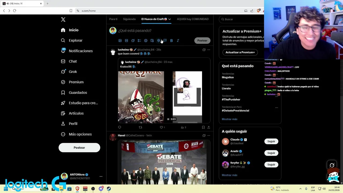Open Discord from the taskbar
Viewport: 343px width, 193px height.
pyautogui.click(x=101, y=189)
